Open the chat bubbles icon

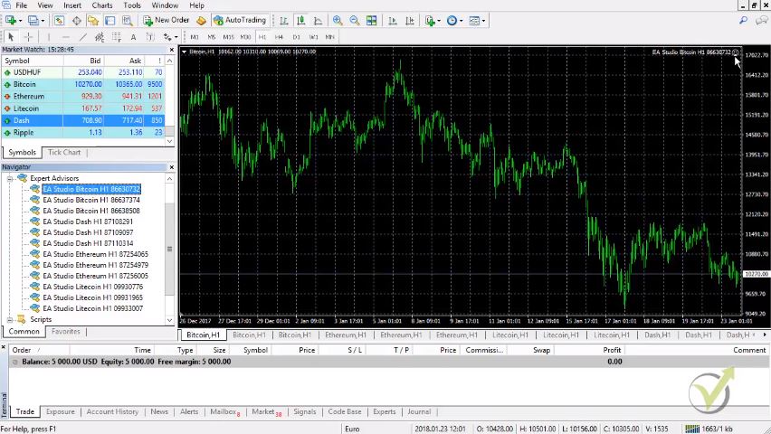click(762, 21)
